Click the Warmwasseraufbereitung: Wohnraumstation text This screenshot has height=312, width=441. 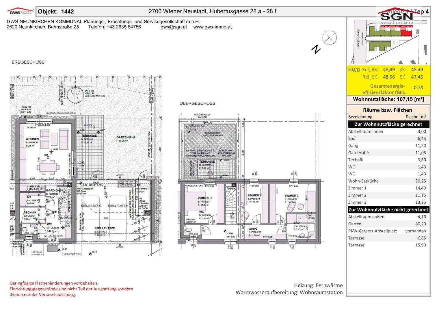tap(289, 292)
